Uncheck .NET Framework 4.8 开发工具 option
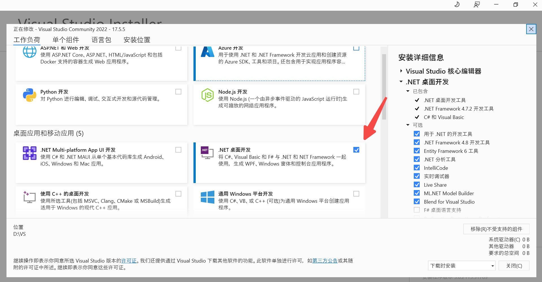Image resolution: width=542 pixels, height=282 pixels. tap(417, 142)
